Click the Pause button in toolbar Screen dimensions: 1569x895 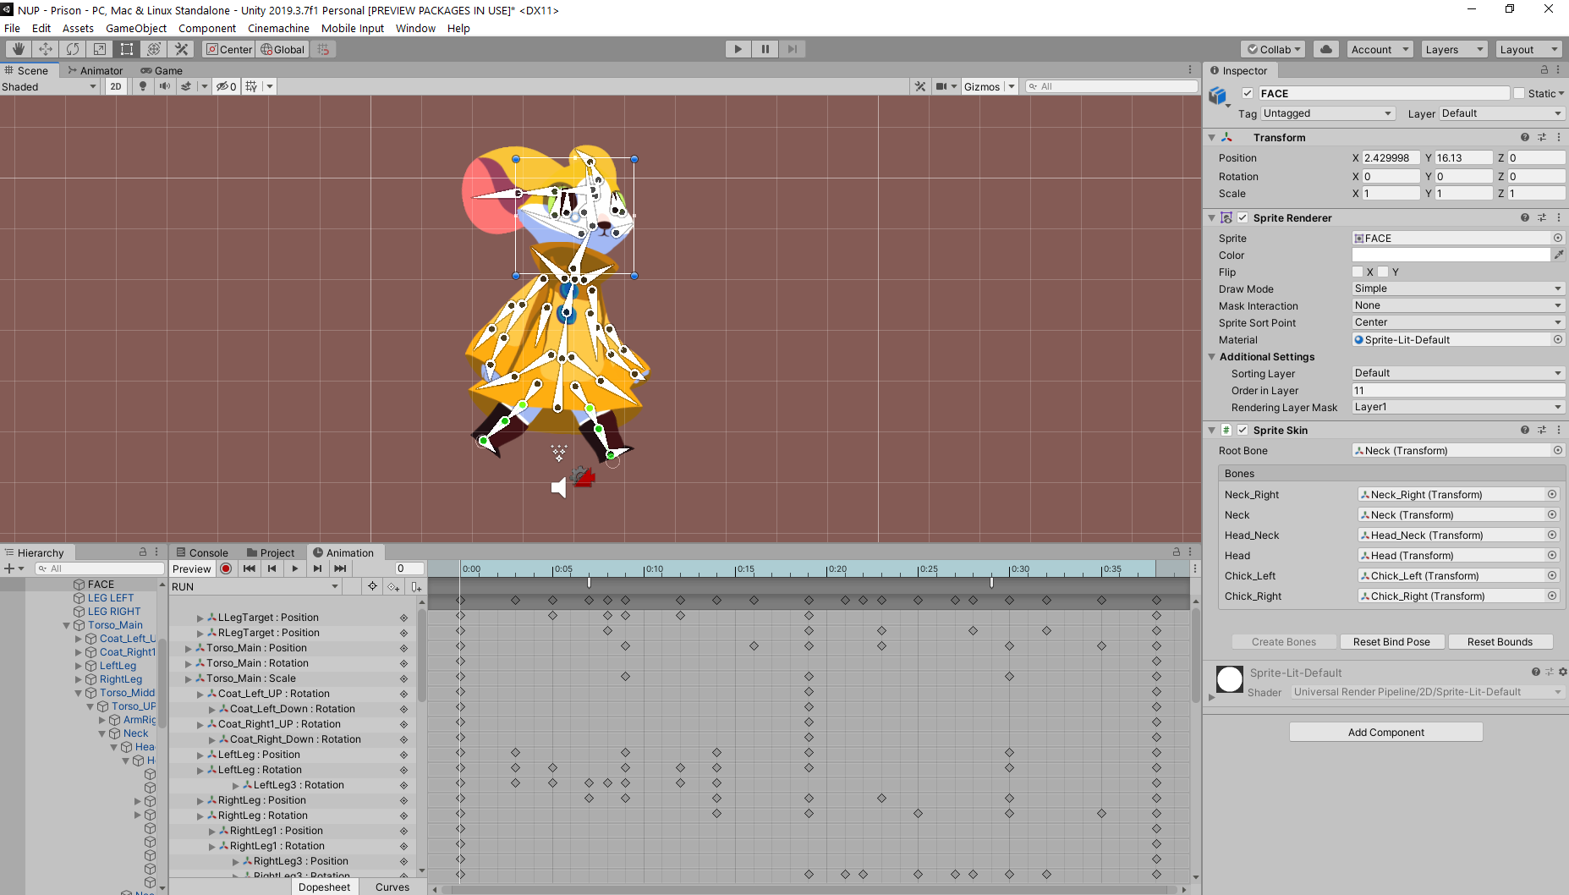pyautogui.click(x=765, y=49)
